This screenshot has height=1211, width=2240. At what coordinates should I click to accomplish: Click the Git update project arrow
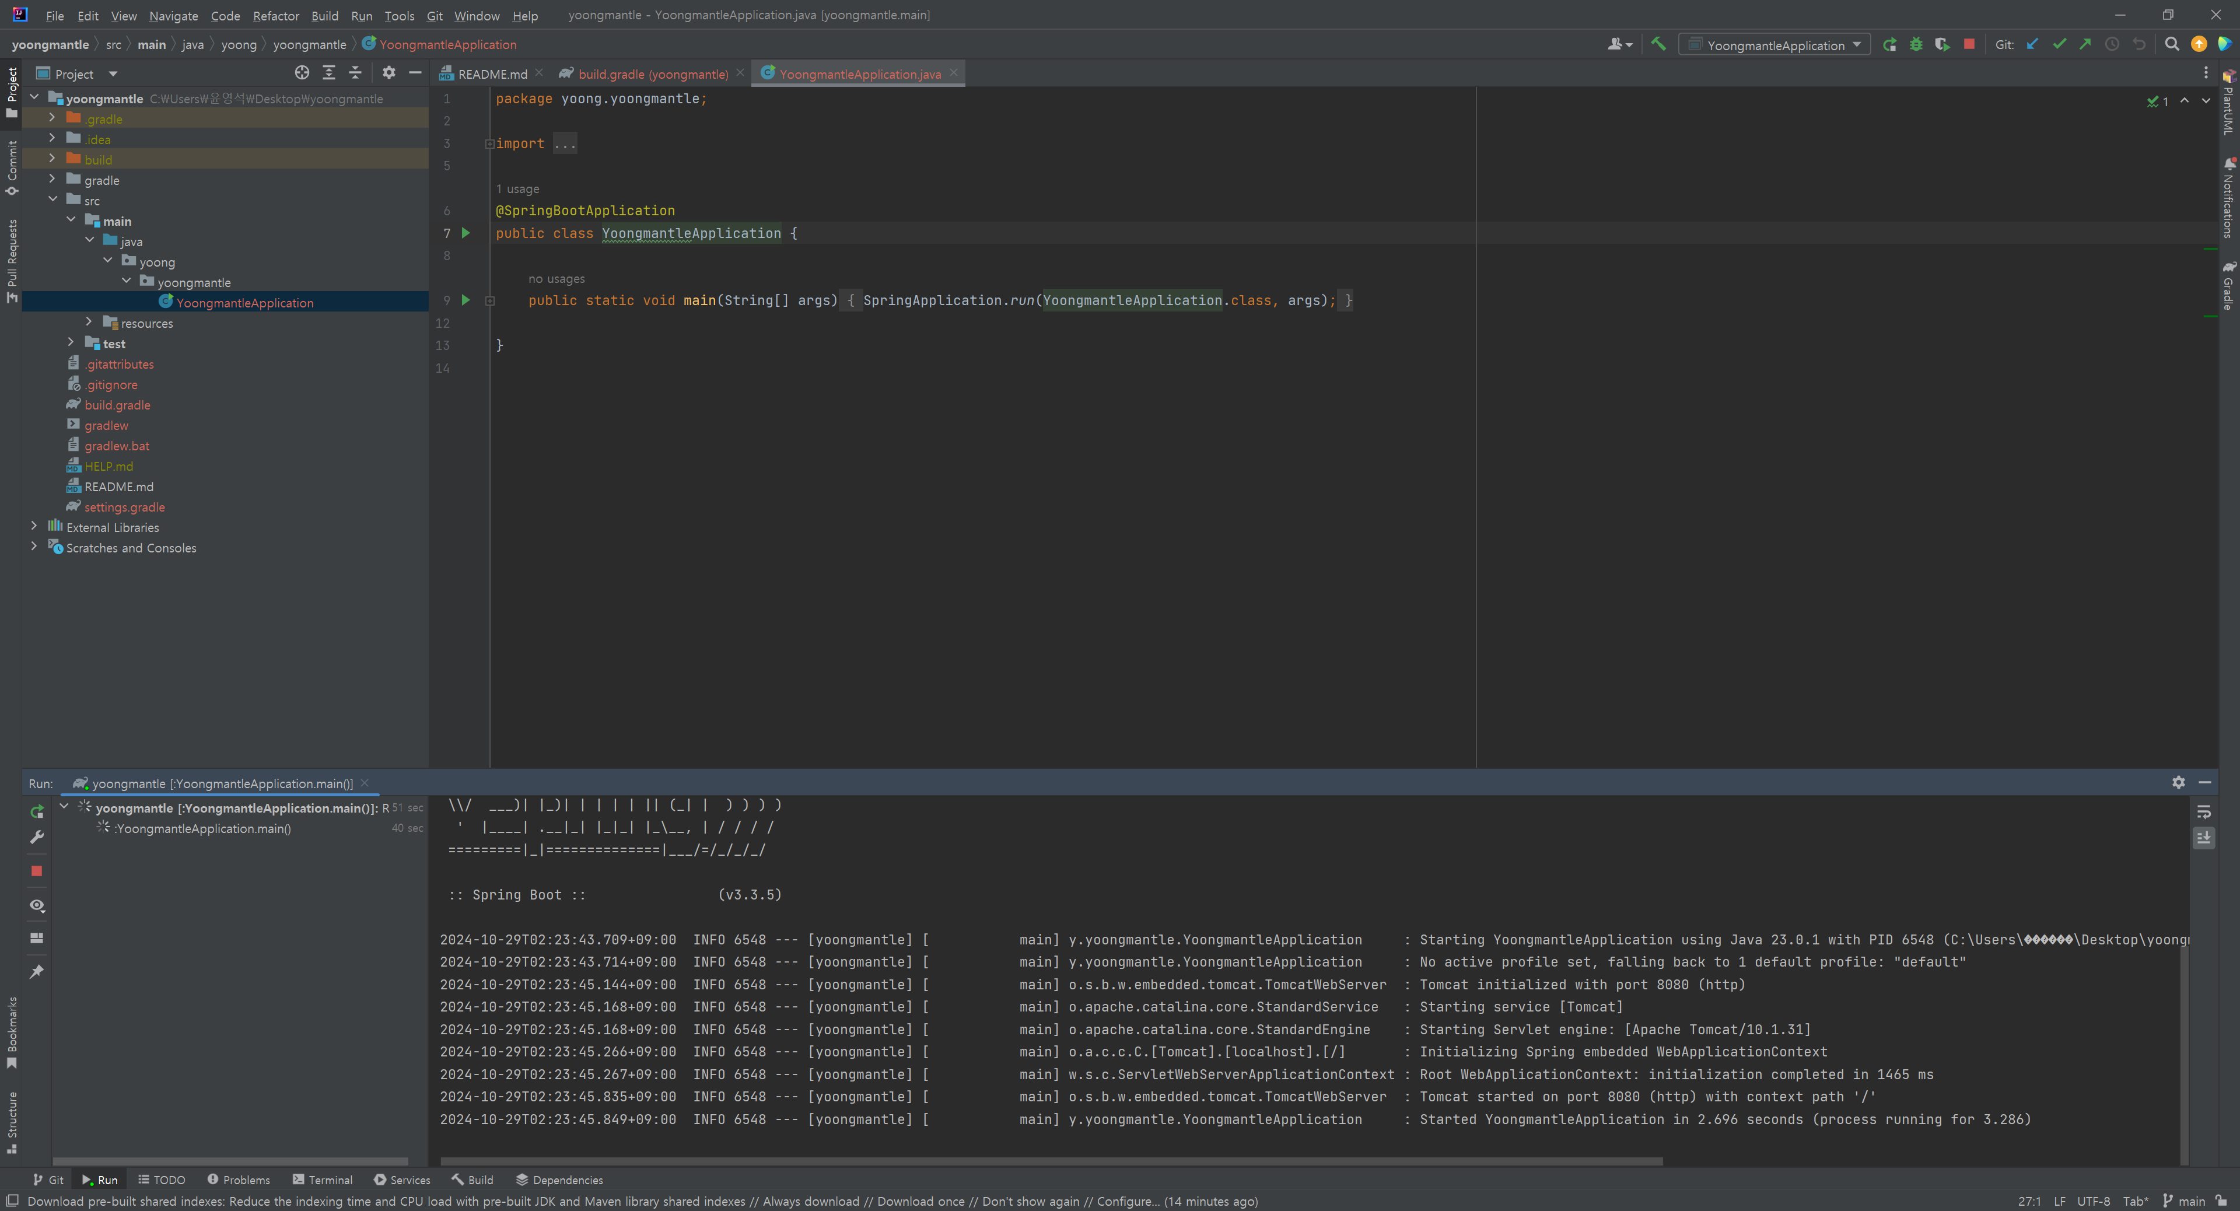pos(2032,44)
